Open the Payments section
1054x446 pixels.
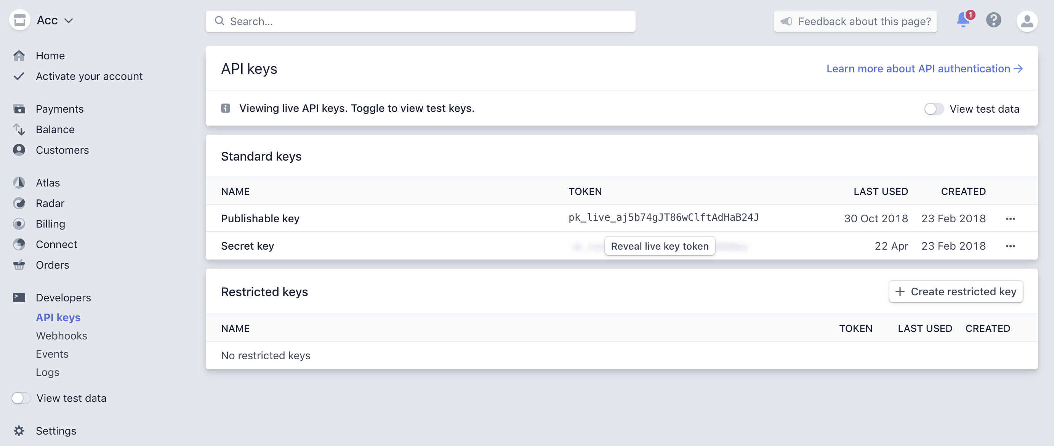click(x=59, y=109)
